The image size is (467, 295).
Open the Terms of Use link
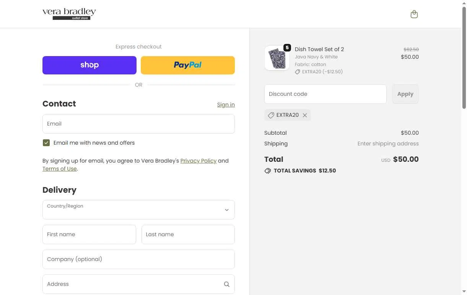click(60, 169)
